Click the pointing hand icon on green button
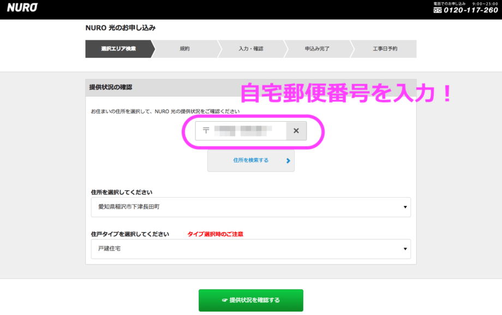The image size is (502, 315). [x=224, y=300]
